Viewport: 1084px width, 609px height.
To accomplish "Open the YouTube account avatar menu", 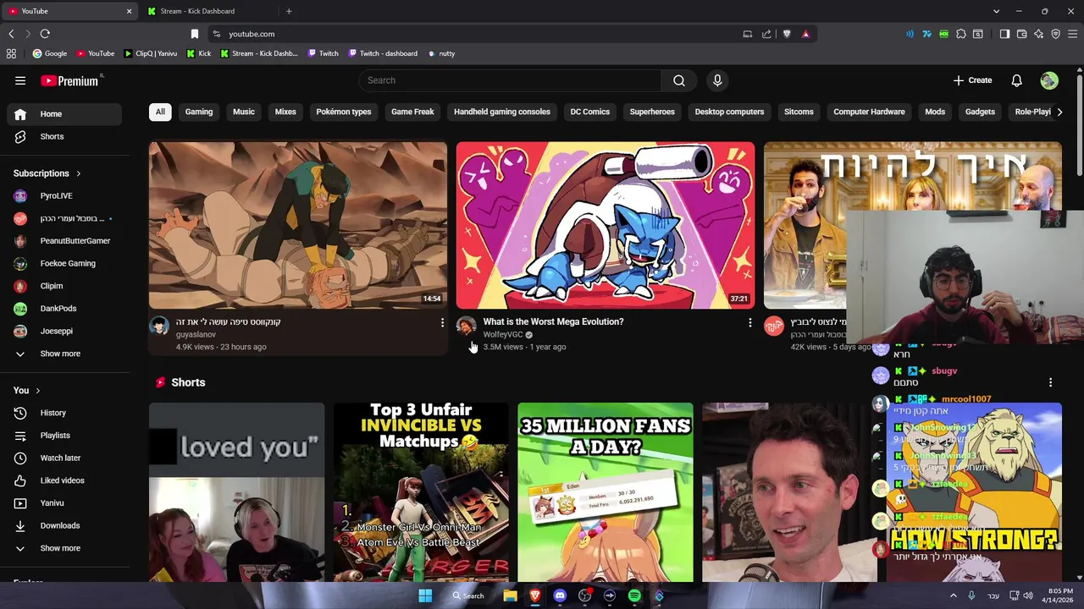I will click(1049, 80).
